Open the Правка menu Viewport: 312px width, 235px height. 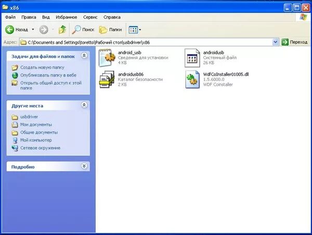point(29,17)
